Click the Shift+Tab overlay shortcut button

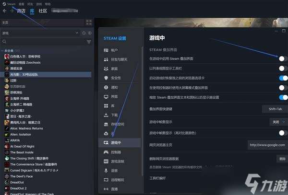tap(275, 109)
